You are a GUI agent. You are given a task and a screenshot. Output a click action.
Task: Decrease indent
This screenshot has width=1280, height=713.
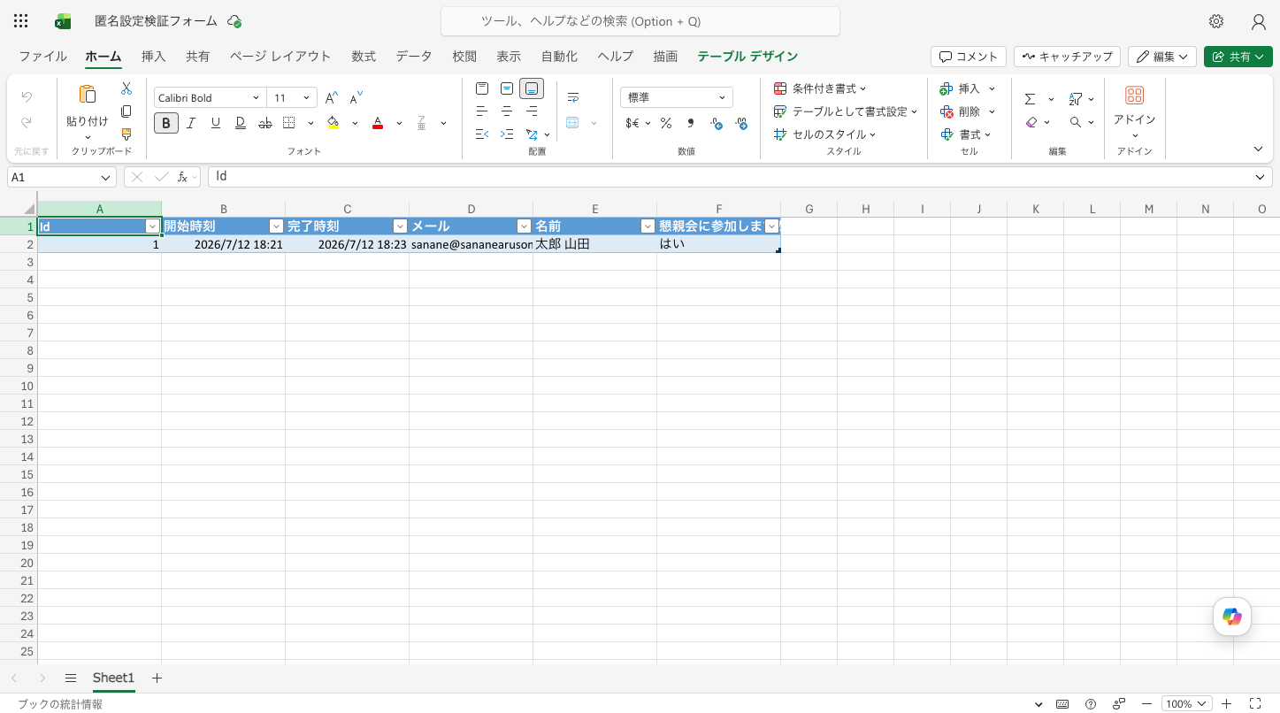(x=482, y=134)
